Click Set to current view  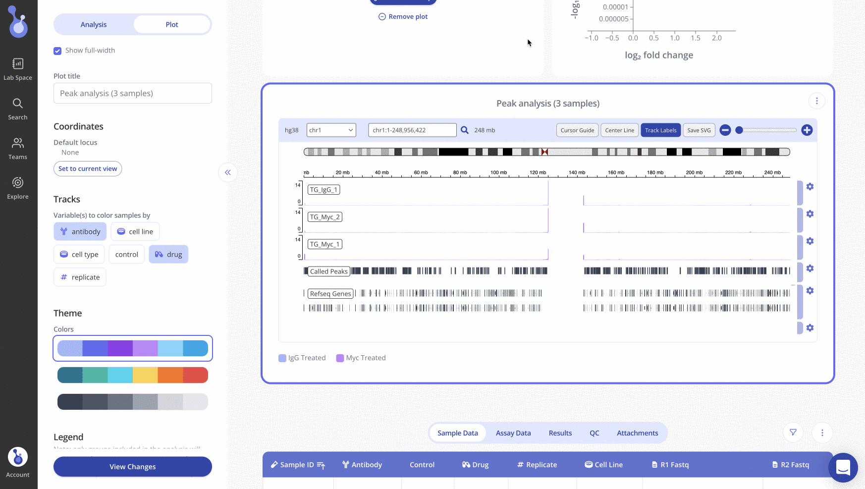point(88,169)
